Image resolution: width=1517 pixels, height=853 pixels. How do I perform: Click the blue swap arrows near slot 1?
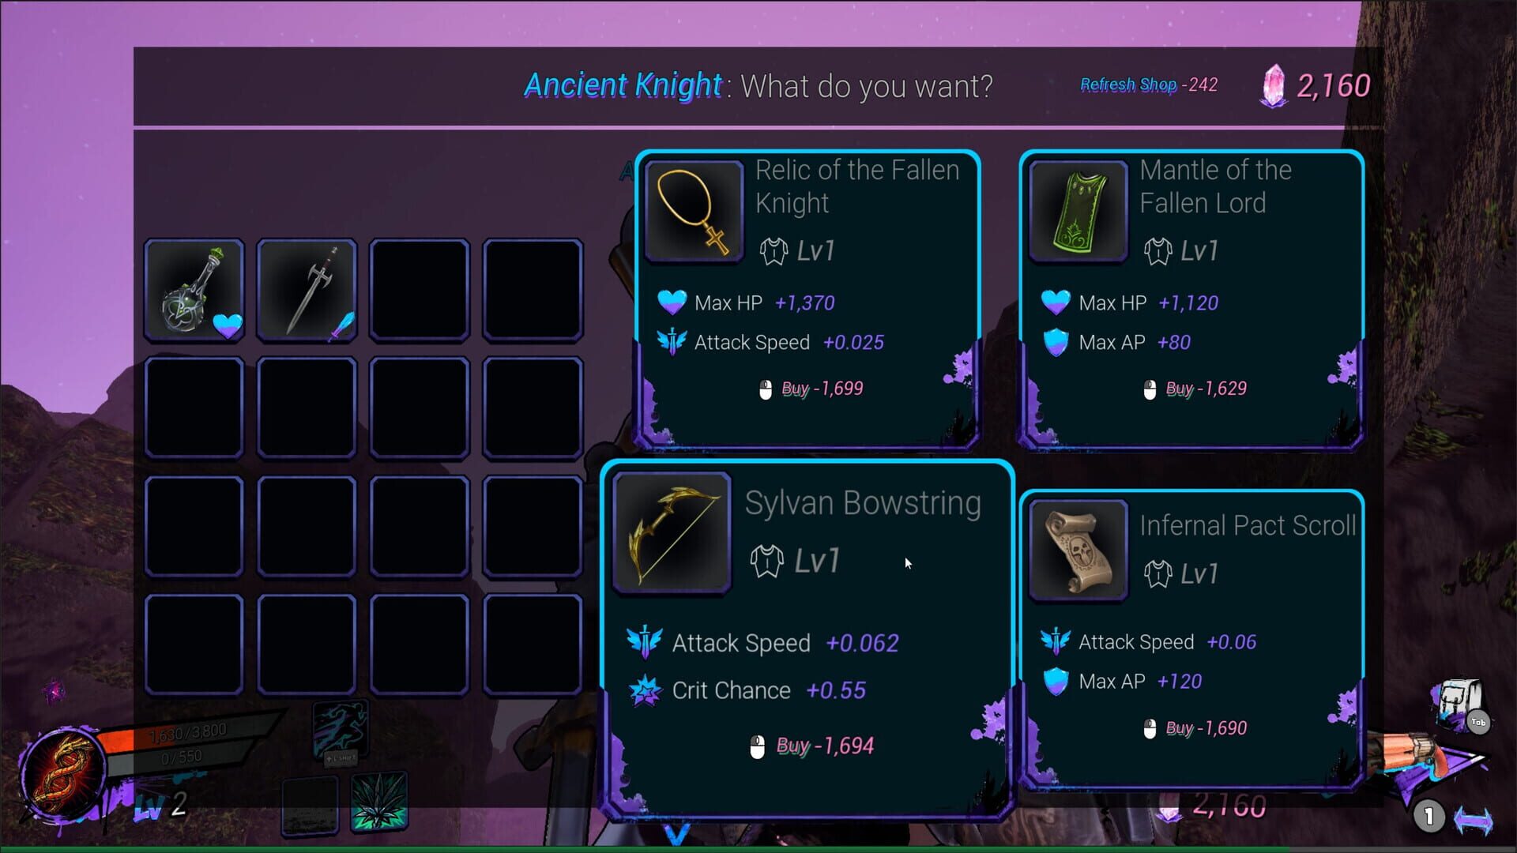[x=1473, y=820]
